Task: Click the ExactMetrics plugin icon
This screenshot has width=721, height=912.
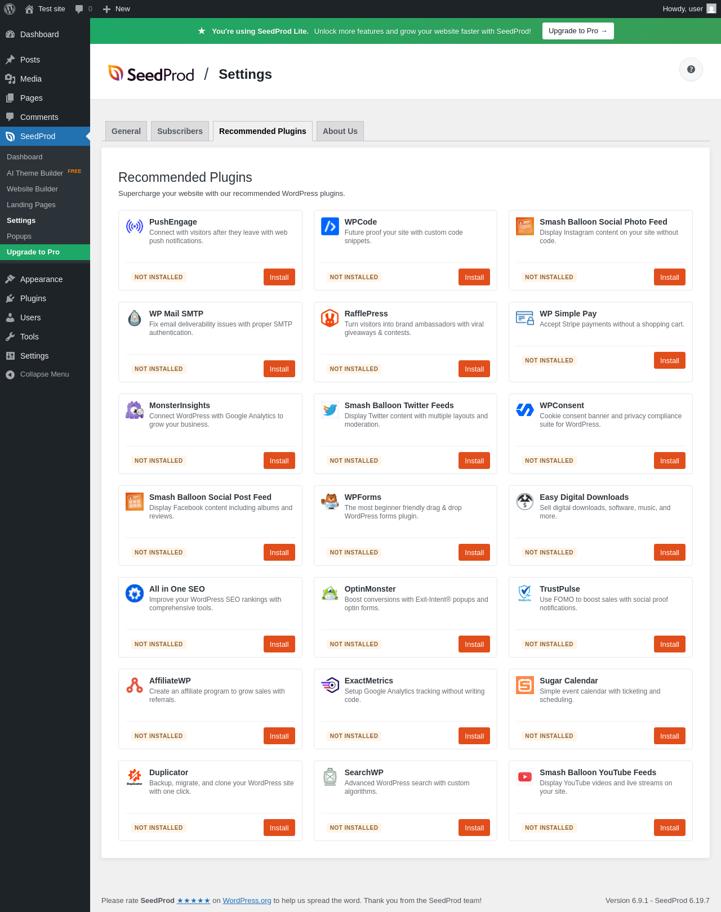Action: pyautogui.click(x=330, y=685)
